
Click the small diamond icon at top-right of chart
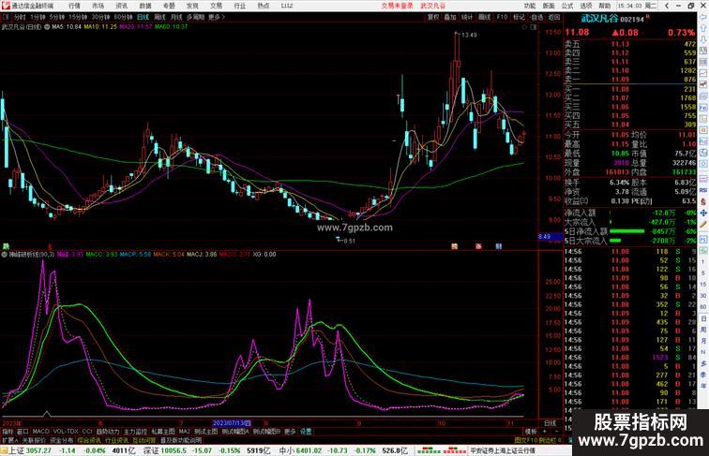click(x=524, y=27)
